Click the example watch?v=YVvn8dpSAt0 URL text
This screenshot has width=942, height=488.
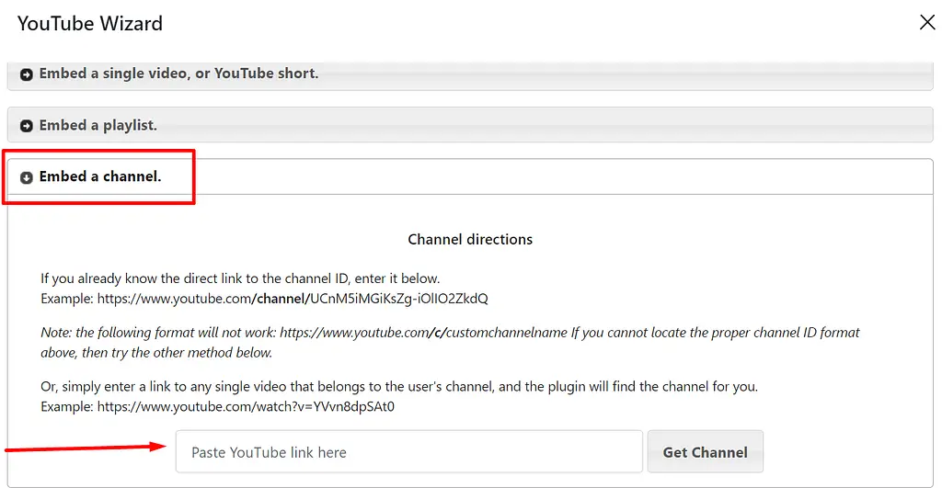point(246,406)
